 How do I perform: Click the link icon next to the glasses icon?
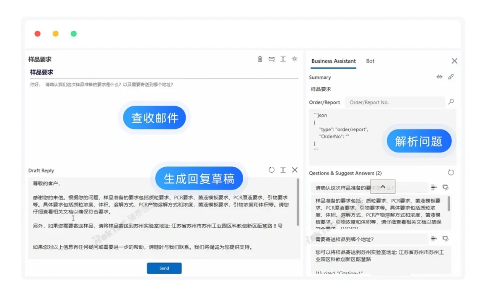[451, 77]
